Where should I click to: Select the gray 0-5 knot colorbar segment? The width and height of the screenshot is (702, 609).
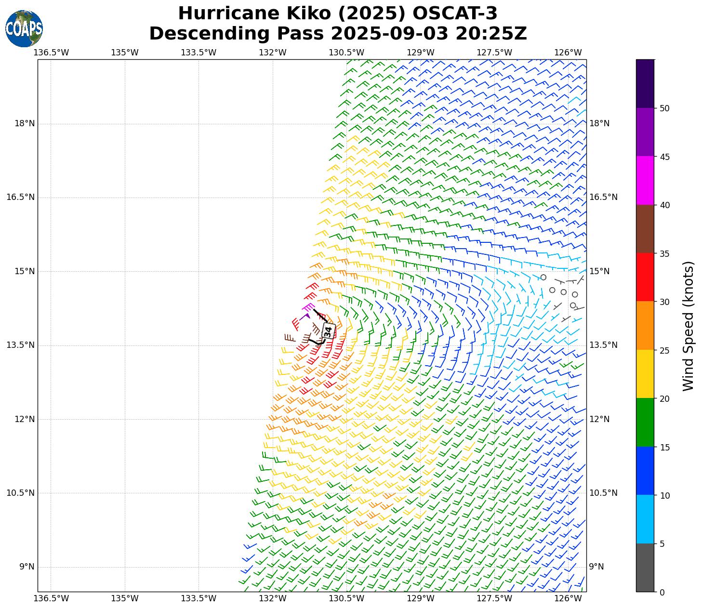(x=645, y=568)
